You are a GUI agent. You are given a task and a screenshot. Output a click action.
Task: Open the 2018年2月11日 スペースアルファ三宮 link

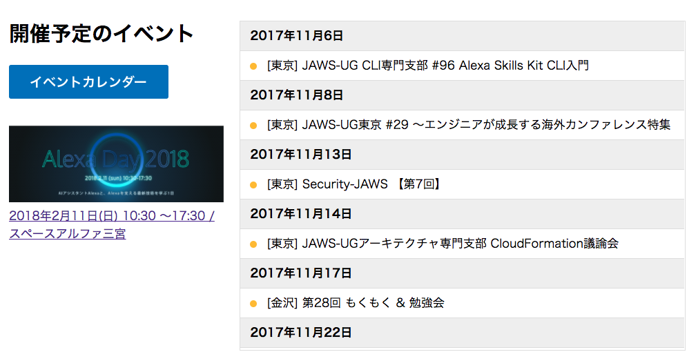tap(112, 225)
